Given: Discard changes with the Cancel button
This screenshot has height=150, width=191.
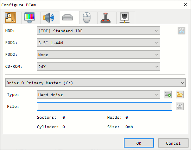Looking at the screenshot, I should coord(173,143).
